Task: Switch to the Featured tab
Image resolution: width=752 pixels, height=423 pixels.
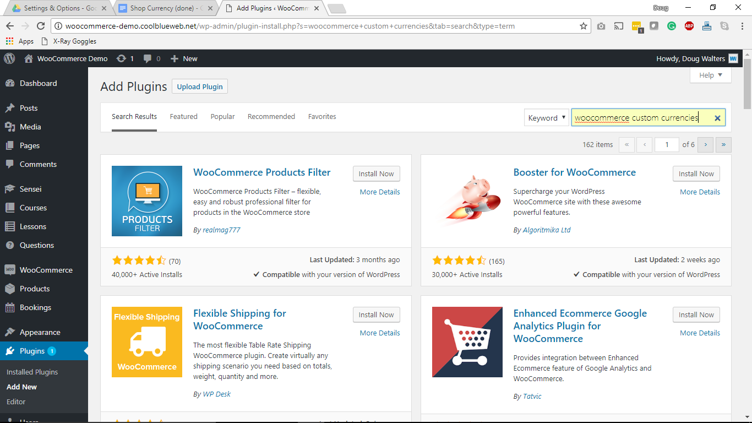Action: 184,117
